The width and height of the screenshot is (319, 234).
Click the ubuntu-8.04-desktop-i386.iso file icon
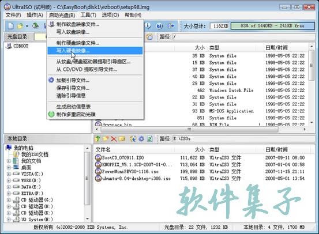(x=98, y=178)
